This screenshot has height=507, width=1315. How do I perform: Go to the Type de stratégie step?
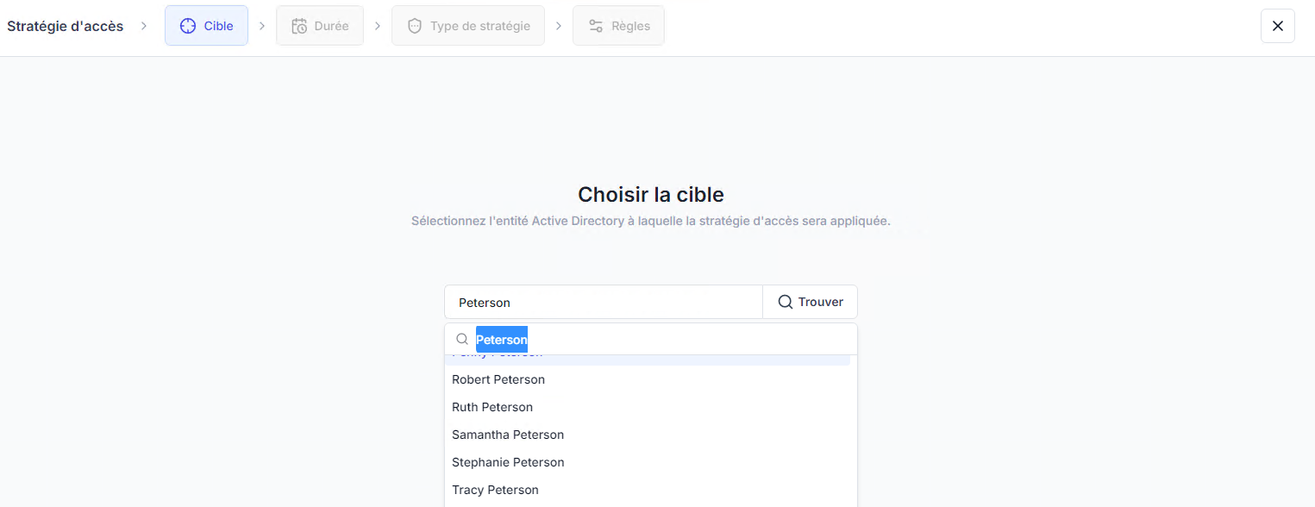click(468, 26)
